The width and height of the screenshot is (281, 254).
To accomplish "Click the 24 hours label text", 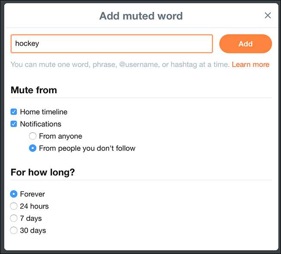I will (34, 206).
